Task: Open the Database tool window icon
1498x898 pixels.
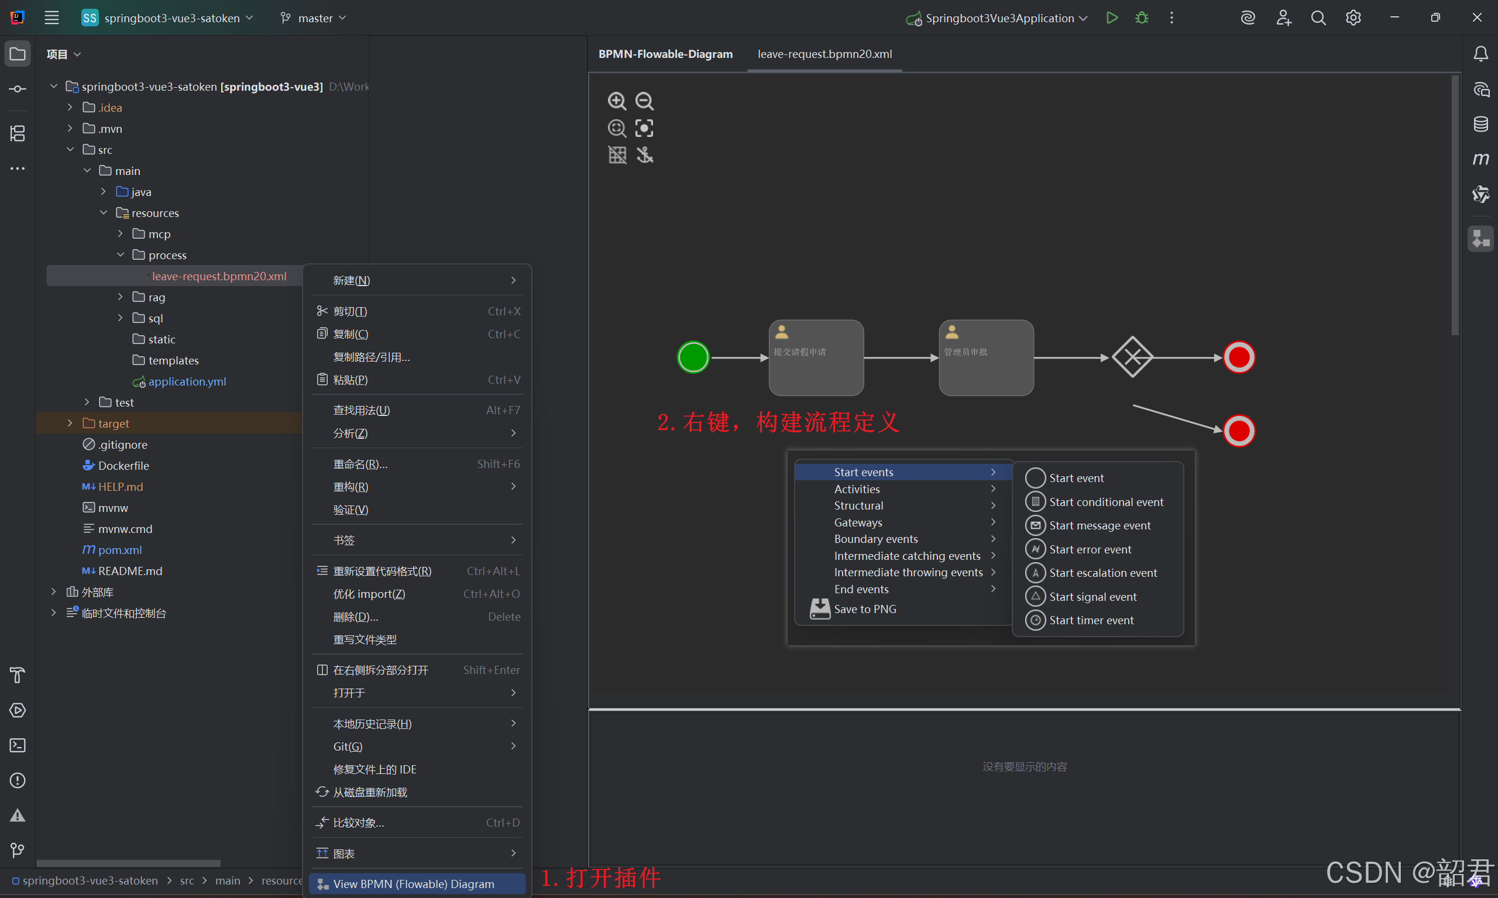Action: coord(1480,124)
